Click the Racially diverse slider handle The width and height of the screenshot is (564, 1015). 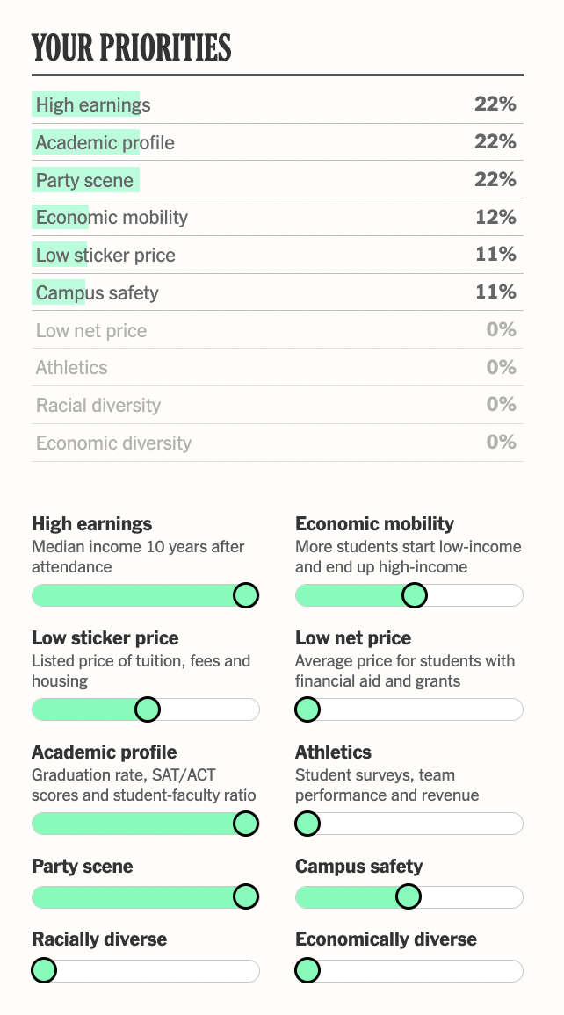(44, 970)
